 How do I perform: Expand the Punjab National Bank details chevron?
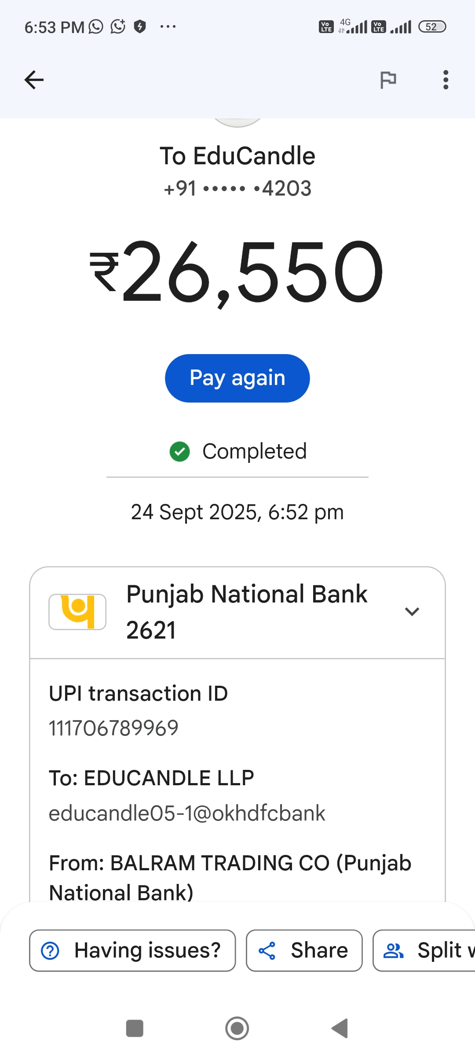tap(412, 611)
